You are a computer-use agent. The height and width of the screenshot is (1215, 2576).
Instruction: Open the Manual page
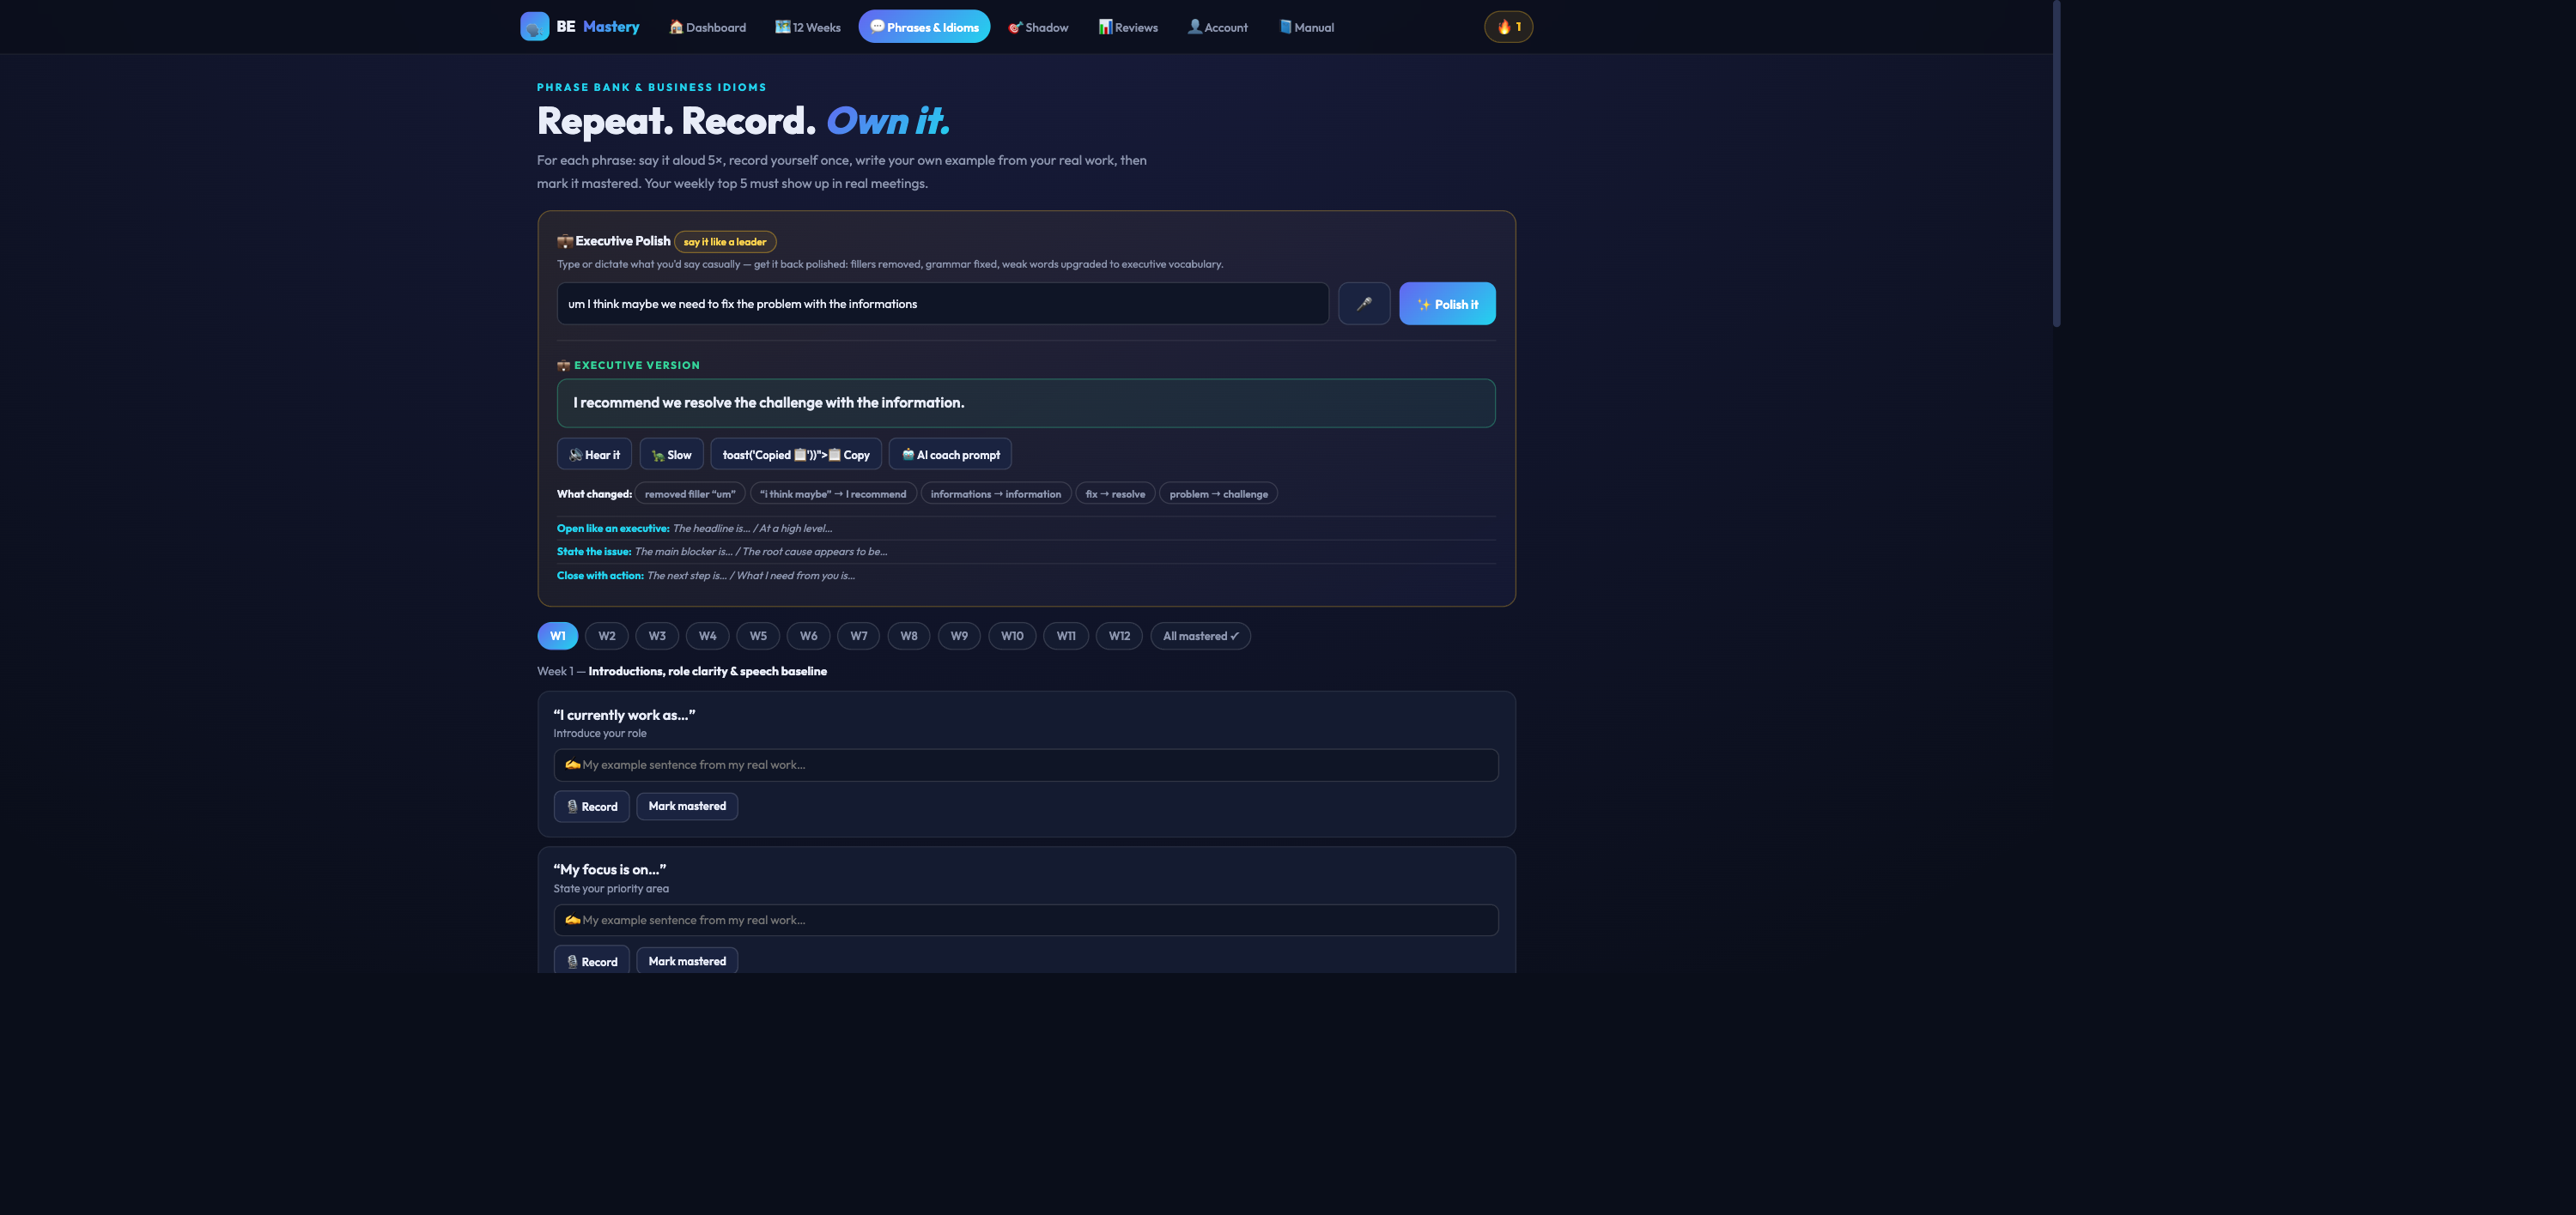tap(1306, 27)
